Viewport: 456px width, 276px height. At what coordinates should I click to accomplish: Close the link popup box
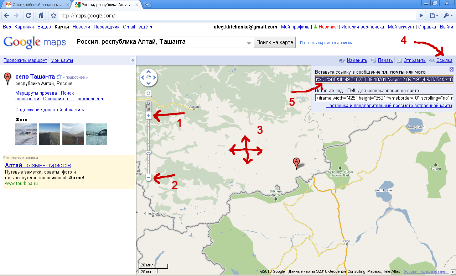point(451,69)
